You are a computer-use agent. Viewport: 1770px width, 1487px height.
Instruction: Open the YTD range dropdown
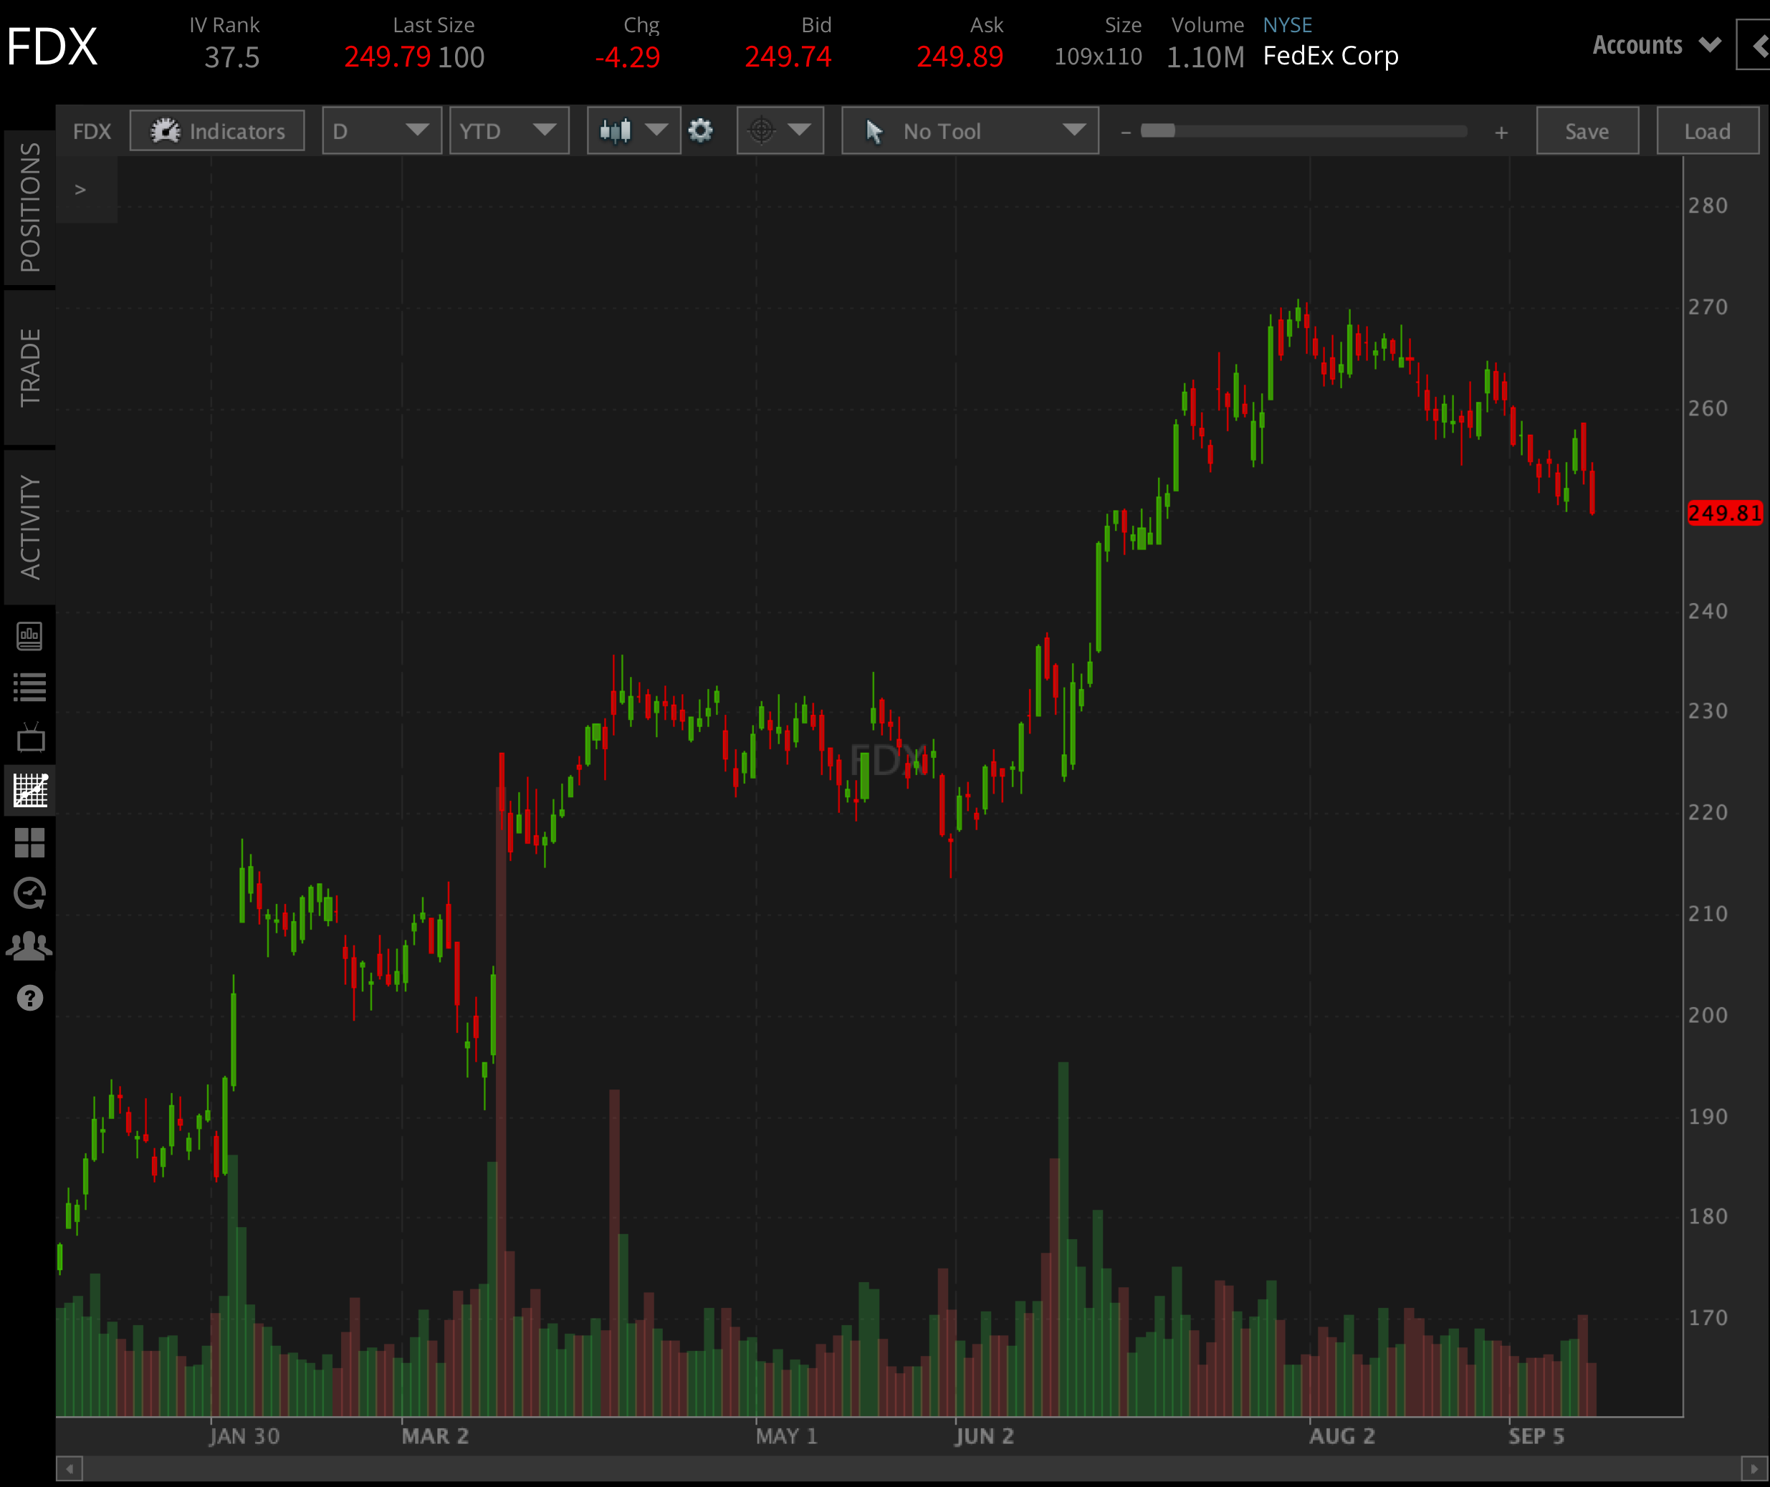509,130
